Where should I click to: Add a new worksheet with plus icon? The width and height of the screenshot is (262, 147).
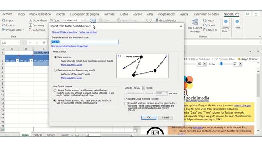[x=77, y=135]
